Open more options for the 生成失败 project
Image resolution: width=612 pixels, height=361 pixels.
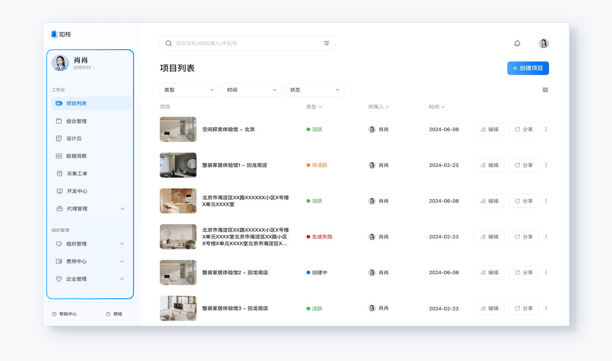tap(546, 237)
